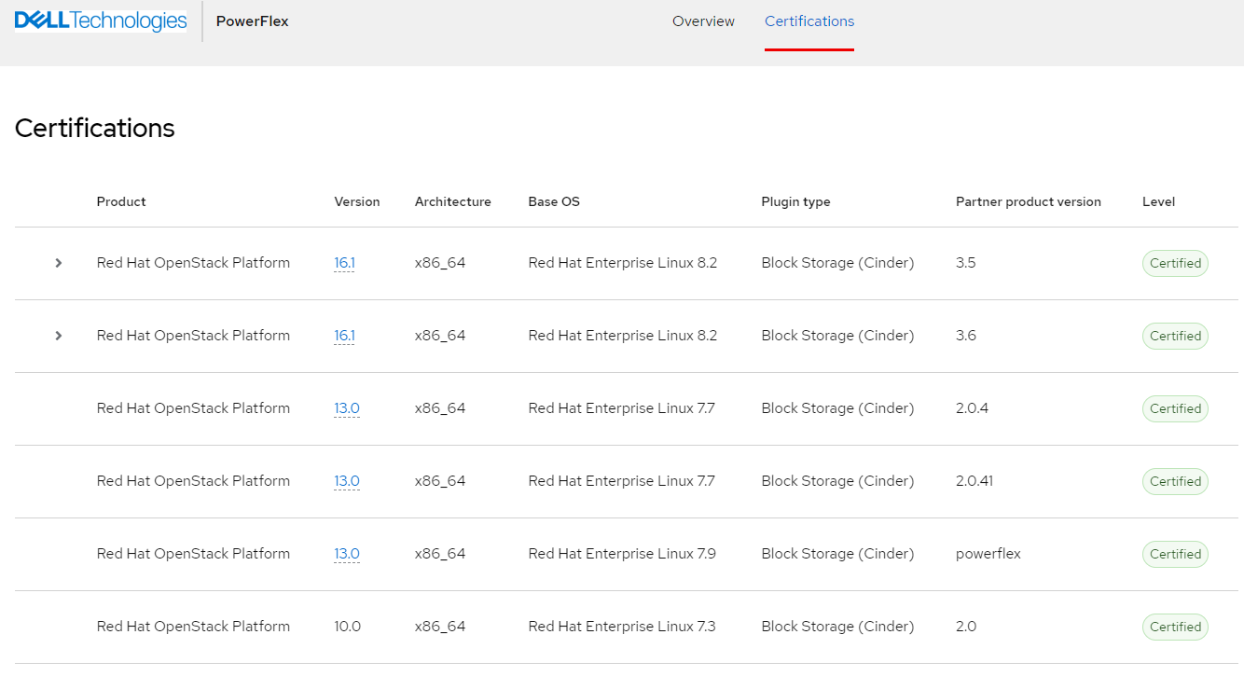Screen dimensions: 1244x676
Task: Open version 16.1 link in the 3.6 row
Action: click(x=344, y=336)
